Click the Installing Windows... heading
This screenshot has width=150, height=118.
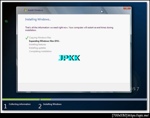point(38,19)
